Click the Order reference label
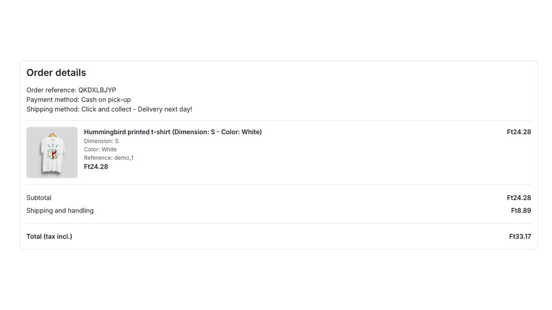 coord(51,90)
